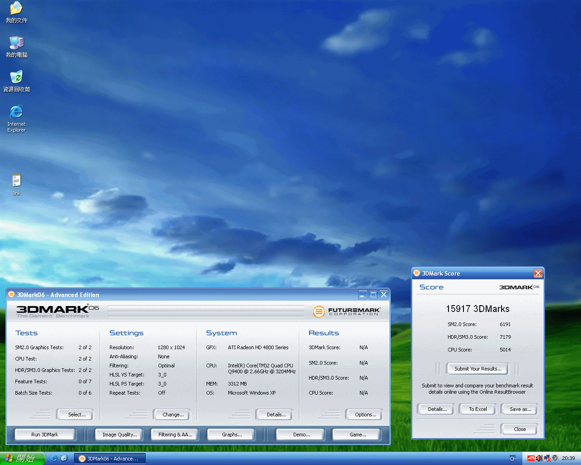Open system Details... in main window
Screen dimensions: 581x465
tap(274, 415)
